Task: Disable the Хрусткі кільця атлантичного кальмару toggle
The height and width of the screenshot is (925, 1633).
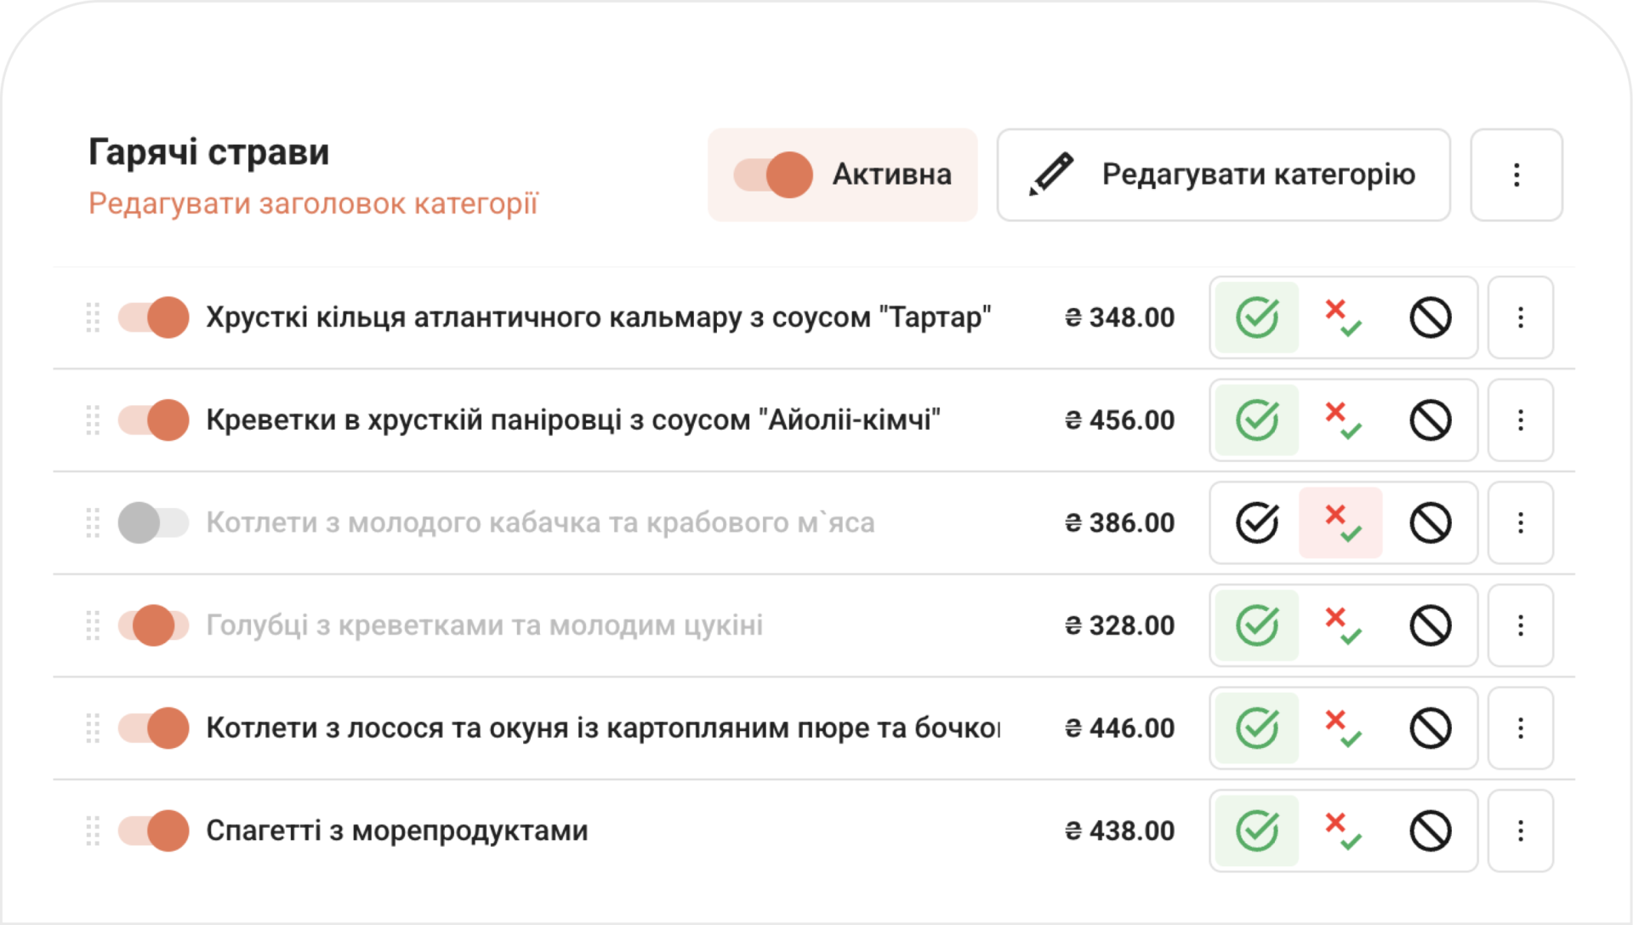Action: (x=153, y=317)
